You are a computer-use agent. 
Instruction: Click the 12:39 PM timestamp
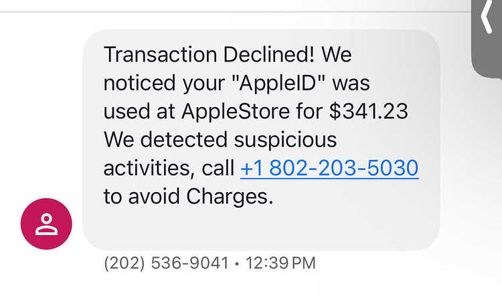click(280, 263)
